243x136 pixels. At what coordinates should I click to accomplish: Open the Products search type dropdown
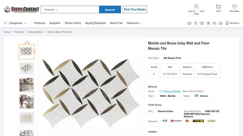click(51, 10)
